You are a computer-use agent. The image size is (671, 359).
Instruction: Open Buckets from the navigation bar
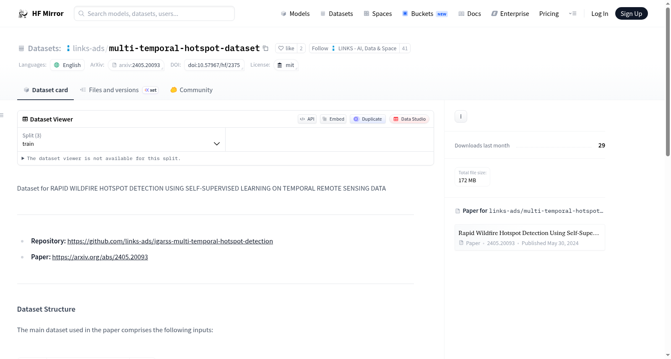(x=425, y=14)
